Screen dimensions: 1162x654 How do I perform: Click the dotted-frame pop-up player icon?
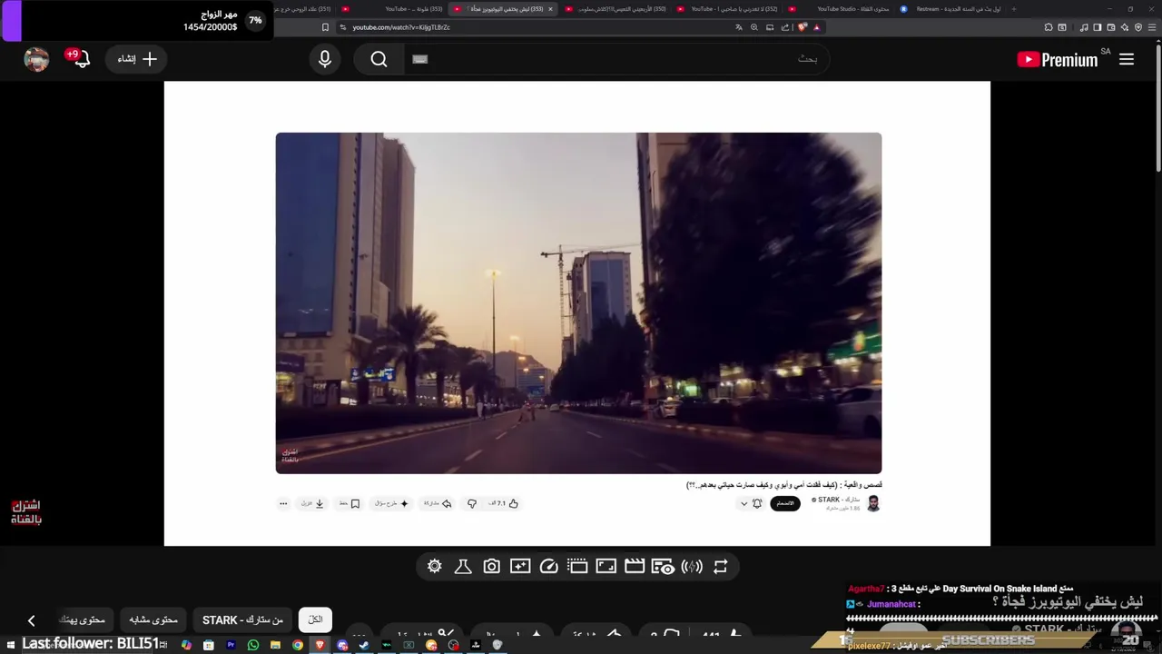577,567
